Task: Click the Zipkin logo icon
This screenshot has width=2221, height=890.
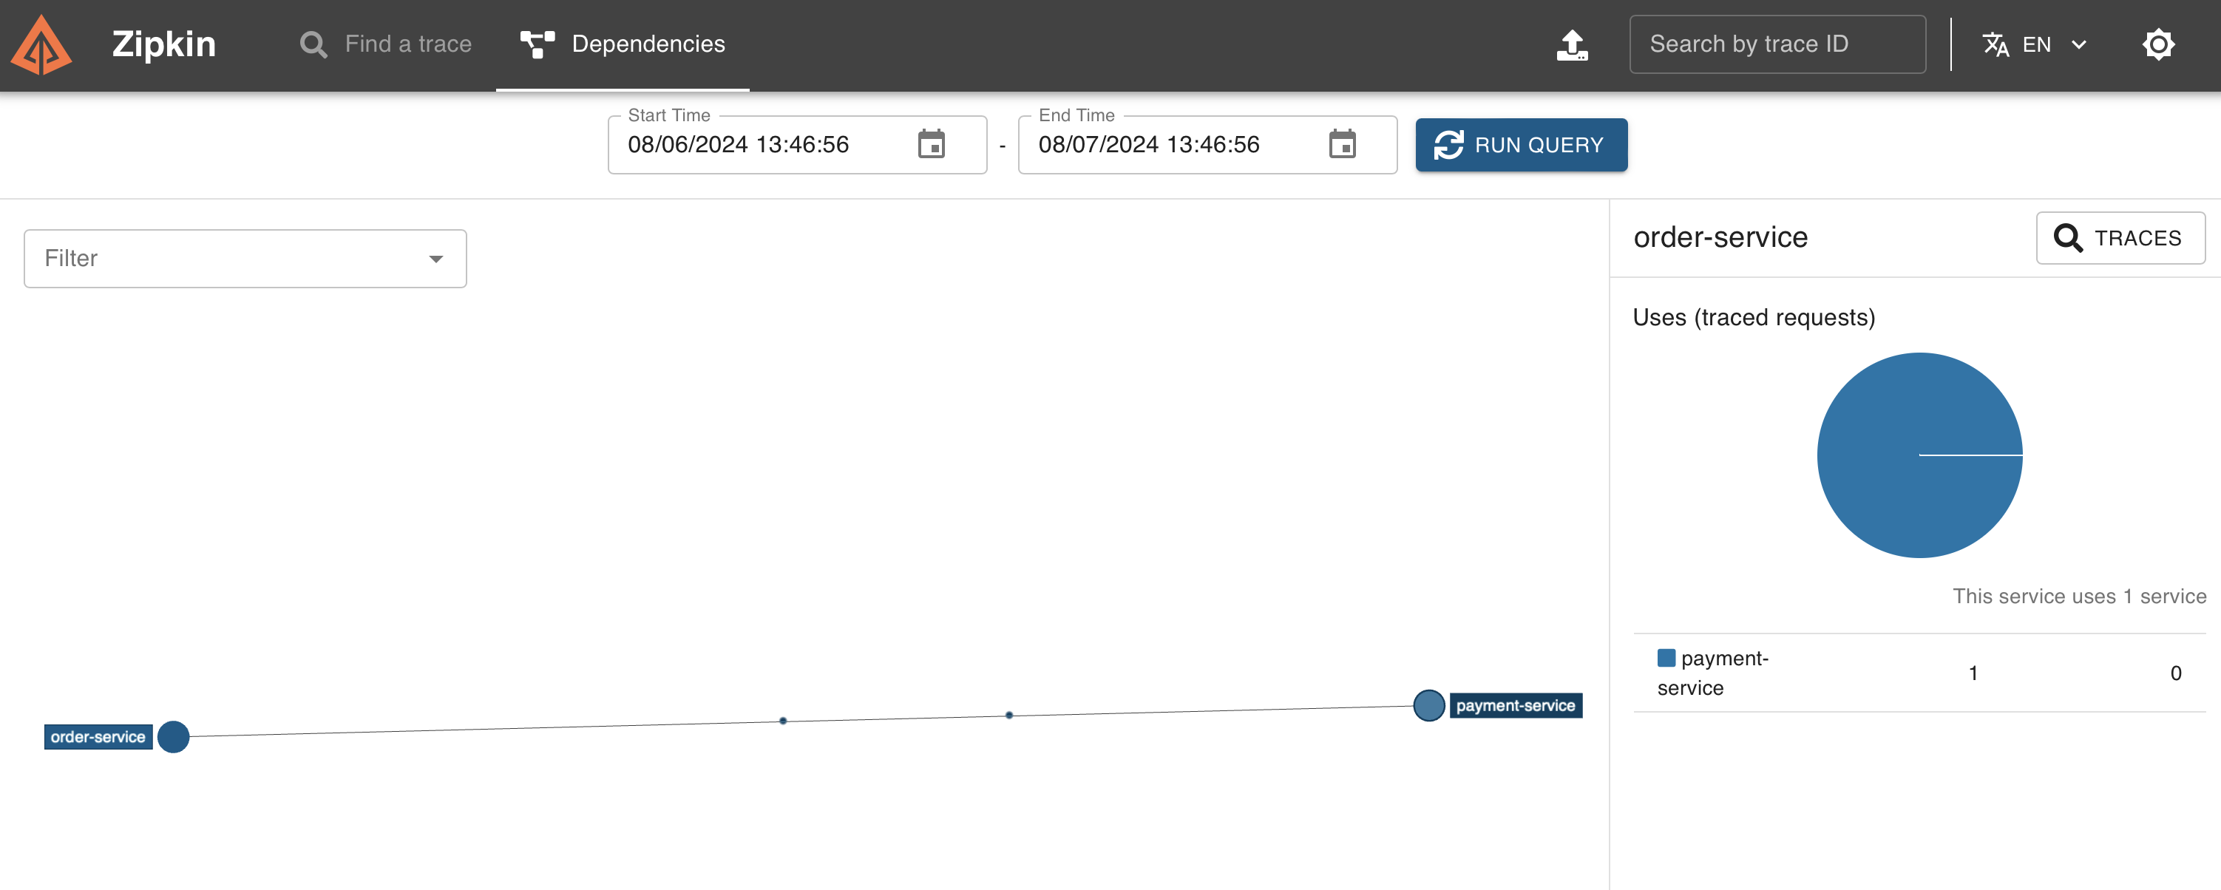Action: pyautogui.click(x=41, y=45)
